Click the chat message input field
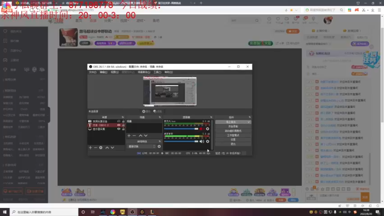The height and width of the screenshot is (216, 384). [339, 197]
